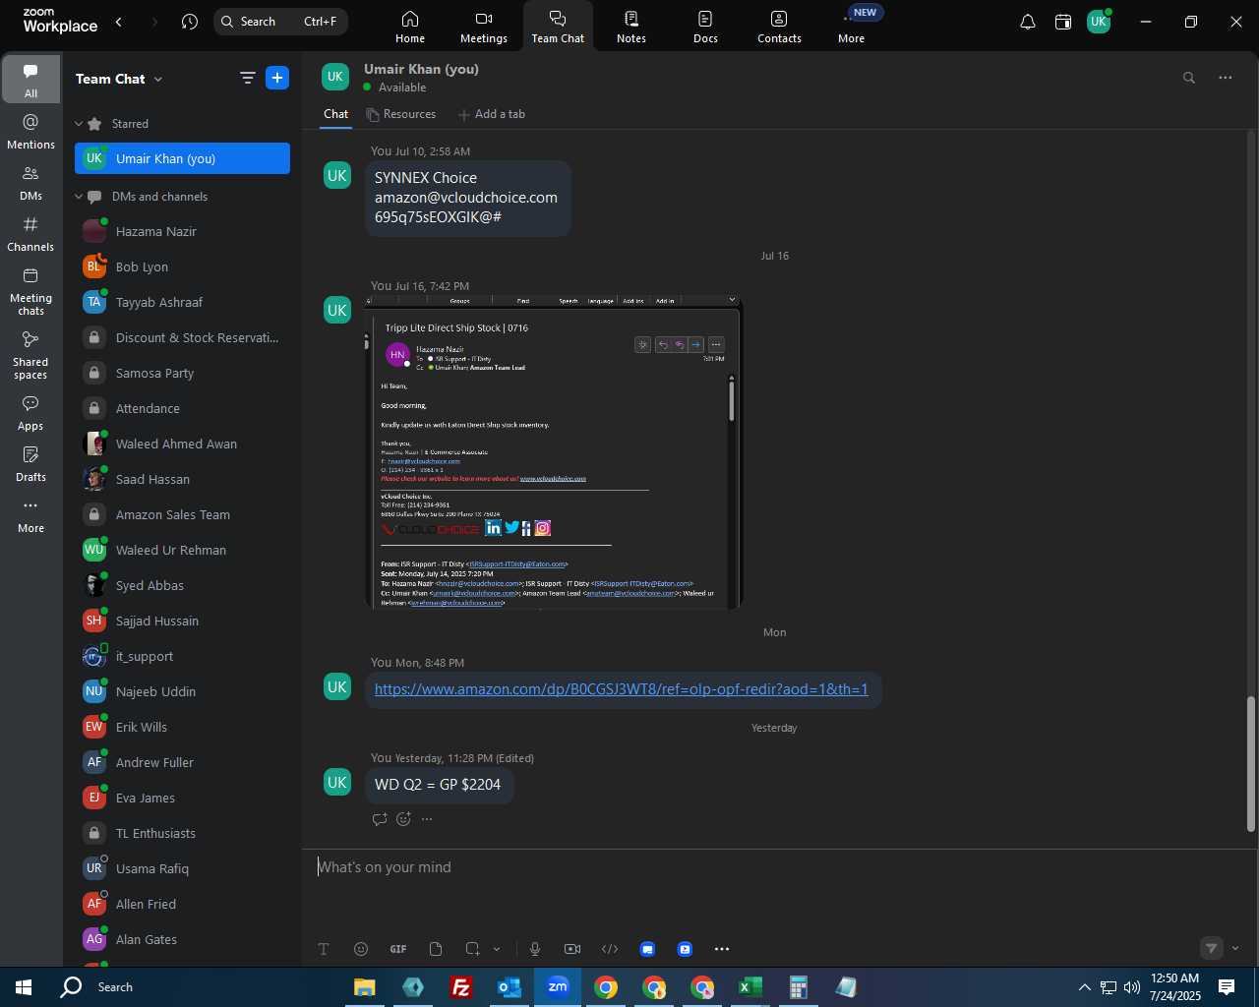
Task: Click the chat vertical scrollbar
Action: click(1251, 764)
